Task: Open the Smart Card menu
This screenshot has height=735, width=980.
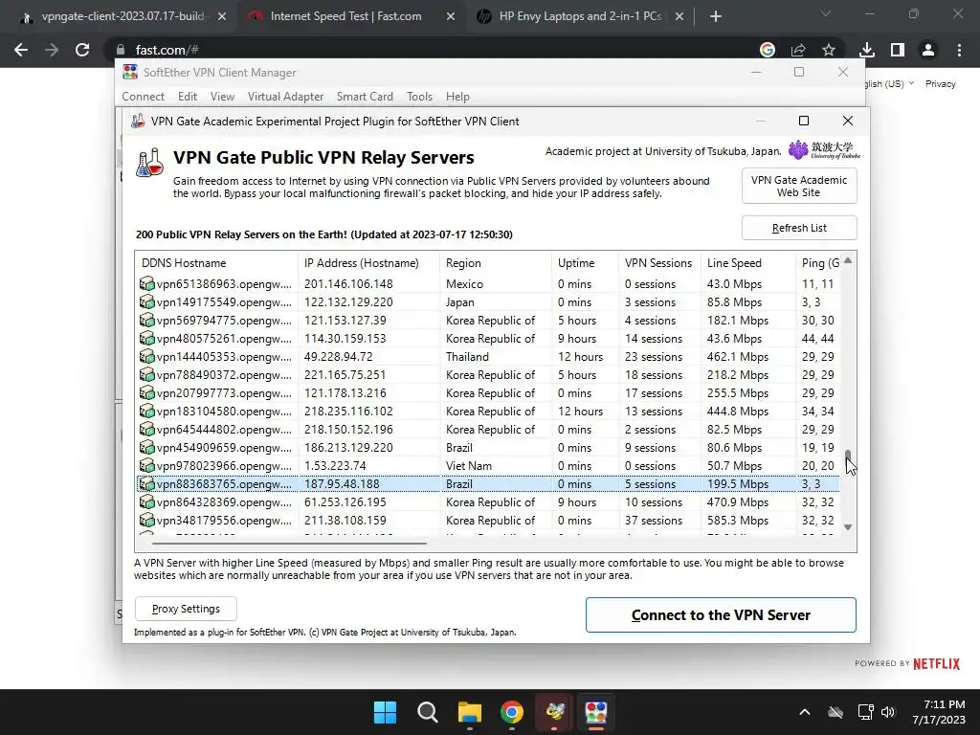Action: [365, 97]
